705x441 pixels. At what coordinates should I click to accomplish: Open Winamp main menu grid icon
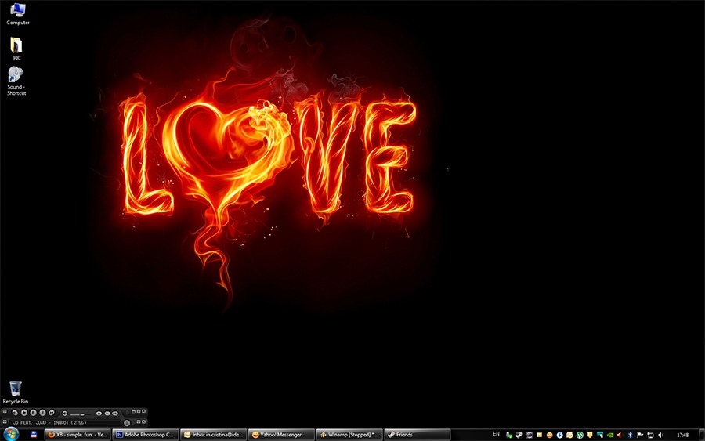[x=5, y=411]
